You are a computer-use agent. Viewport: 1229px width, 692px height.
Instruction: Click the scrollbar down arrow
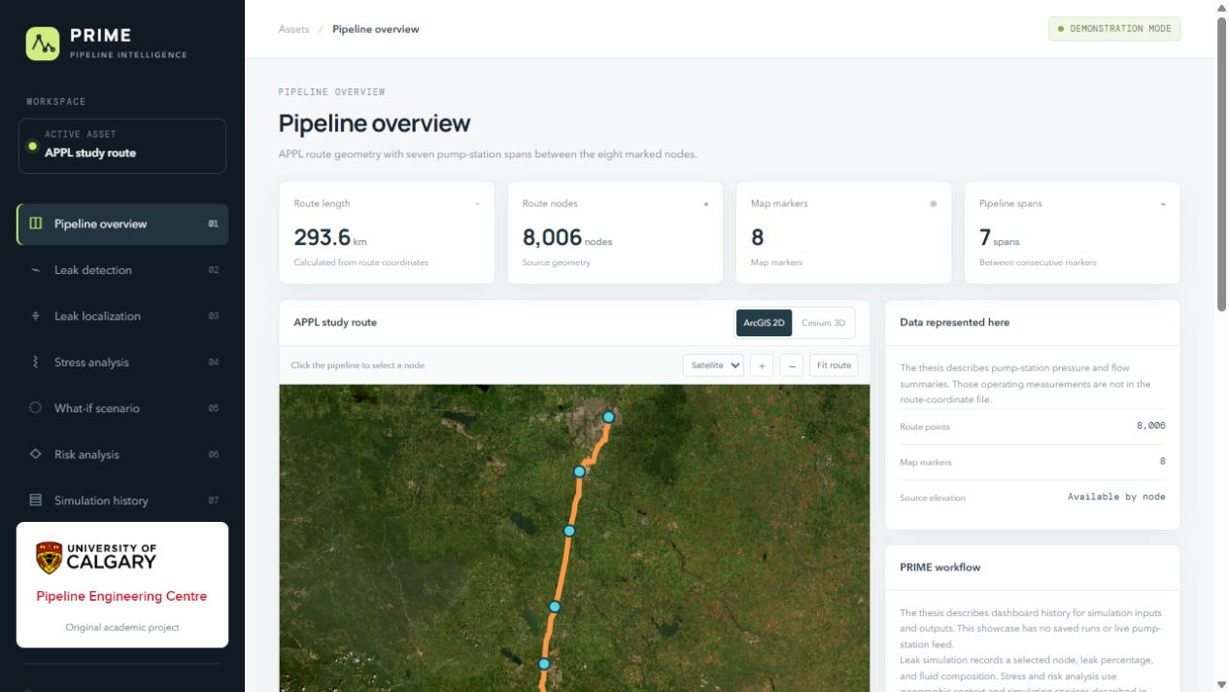point(1221,685)
